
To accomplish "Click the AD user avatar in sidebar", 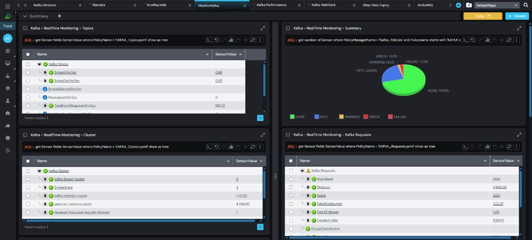I will pos(7,38).
